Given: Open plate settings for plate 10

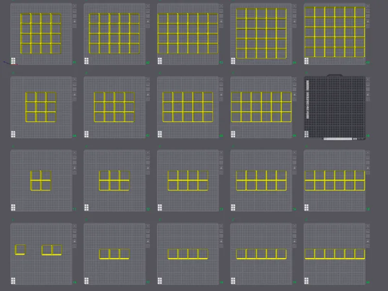Looking at the screenshot, I should pyautogui.click(x=368, y=99).
